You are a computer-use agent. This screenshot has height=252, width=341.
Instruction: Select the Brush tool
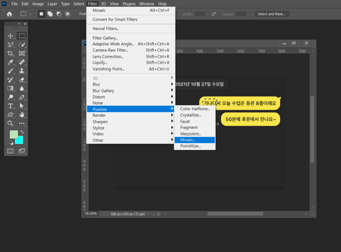pos(11,71)
